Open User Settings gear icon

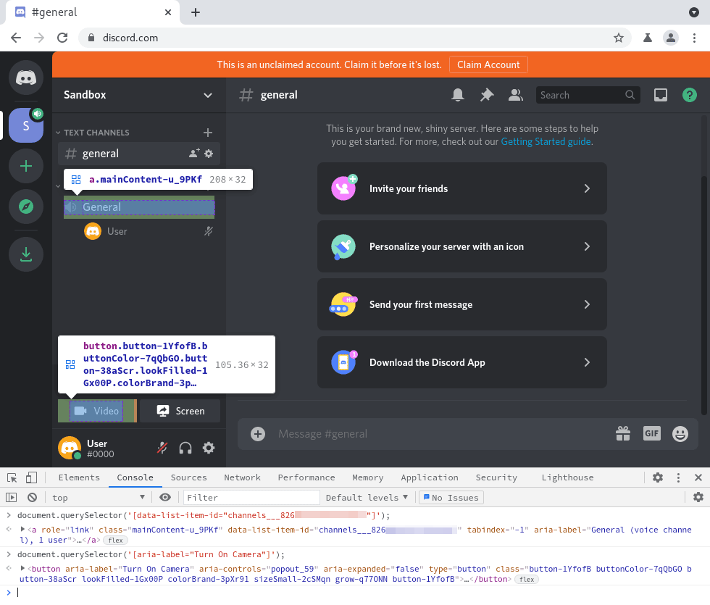point(209,448)
